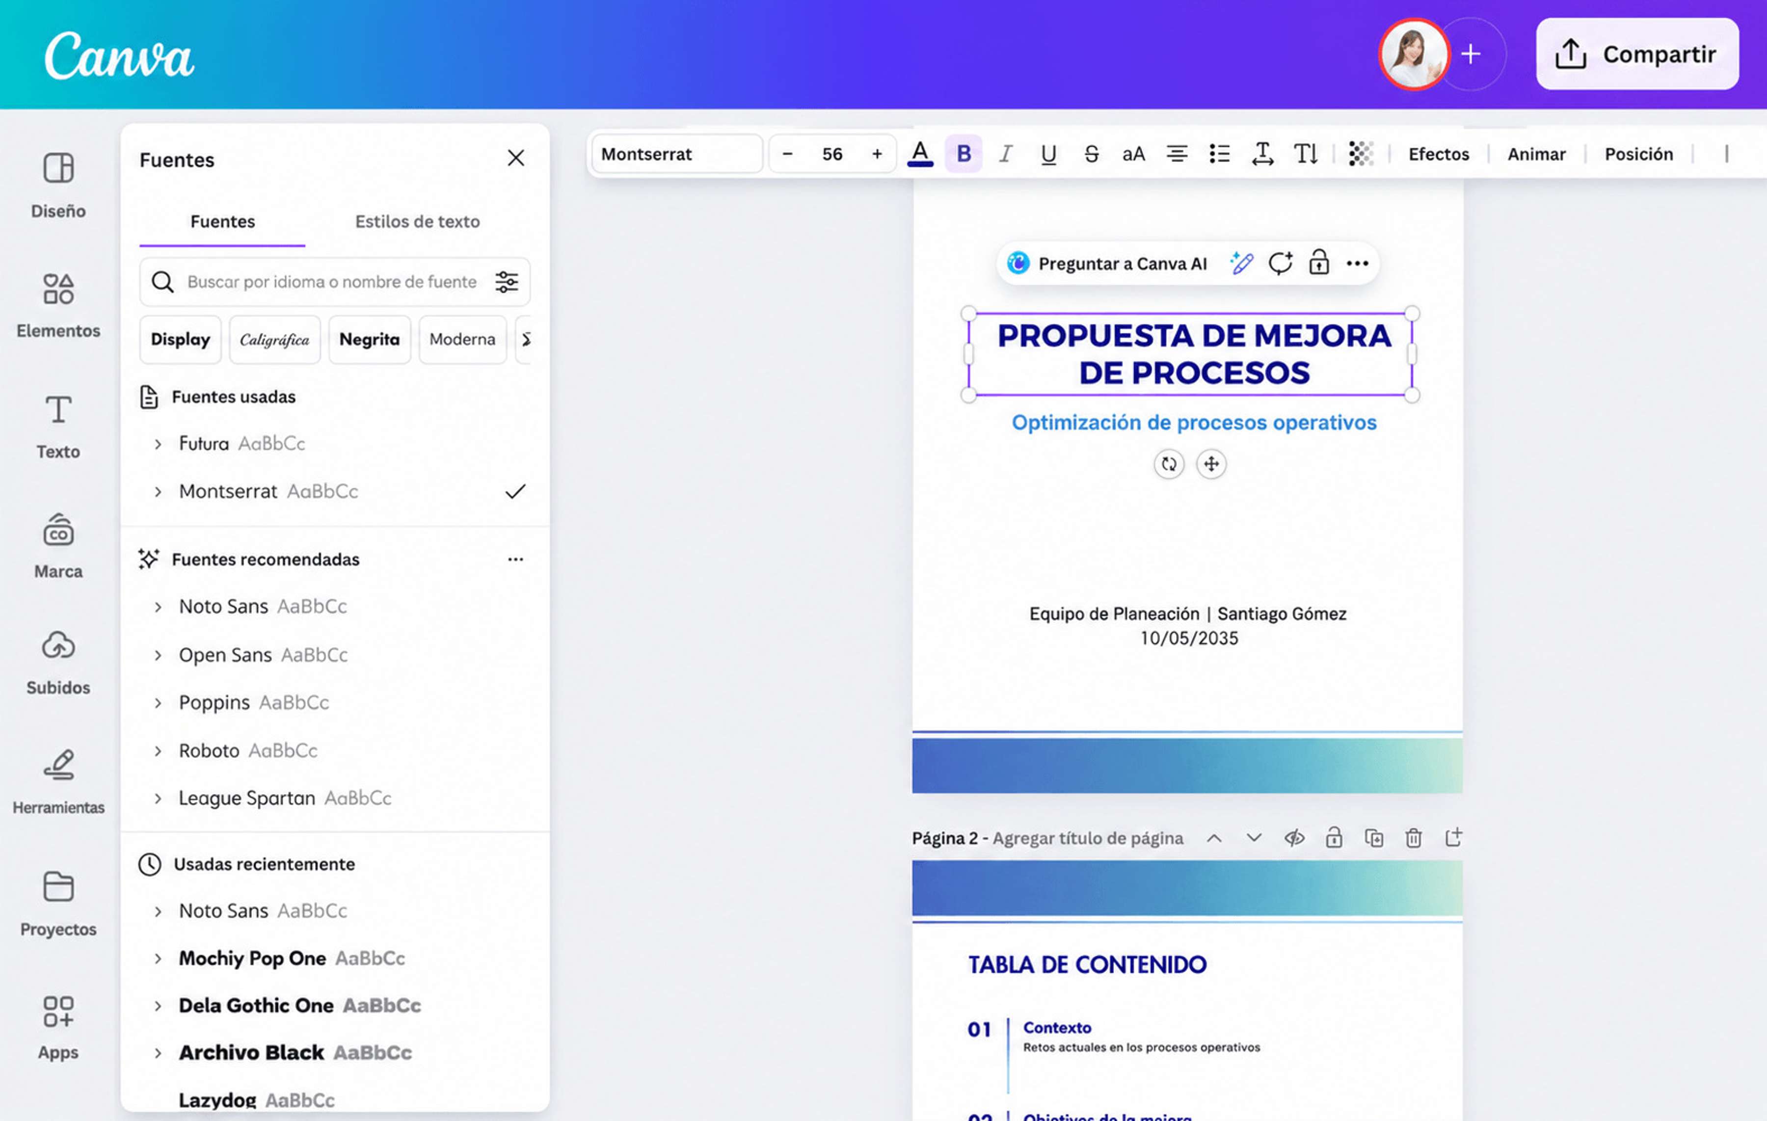The image size is (1767, 1121).
Task: Open the Proyectos panel
Action: pyautogui.click(x=58, y=904)
